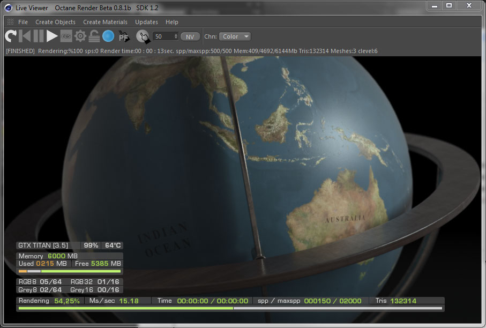The image size is (486, 328).
Task: Open the Updates menu
Action: pyautogui.click(x=146, y=22)
